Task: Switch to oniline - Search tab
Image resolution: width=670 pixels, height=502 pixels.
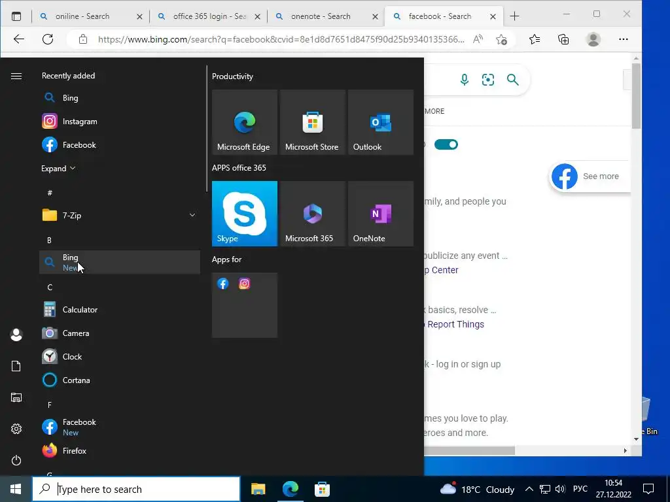Action: tap(90, 16)
